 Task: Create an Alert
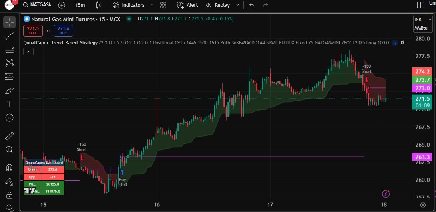click(x=188, y=5)
